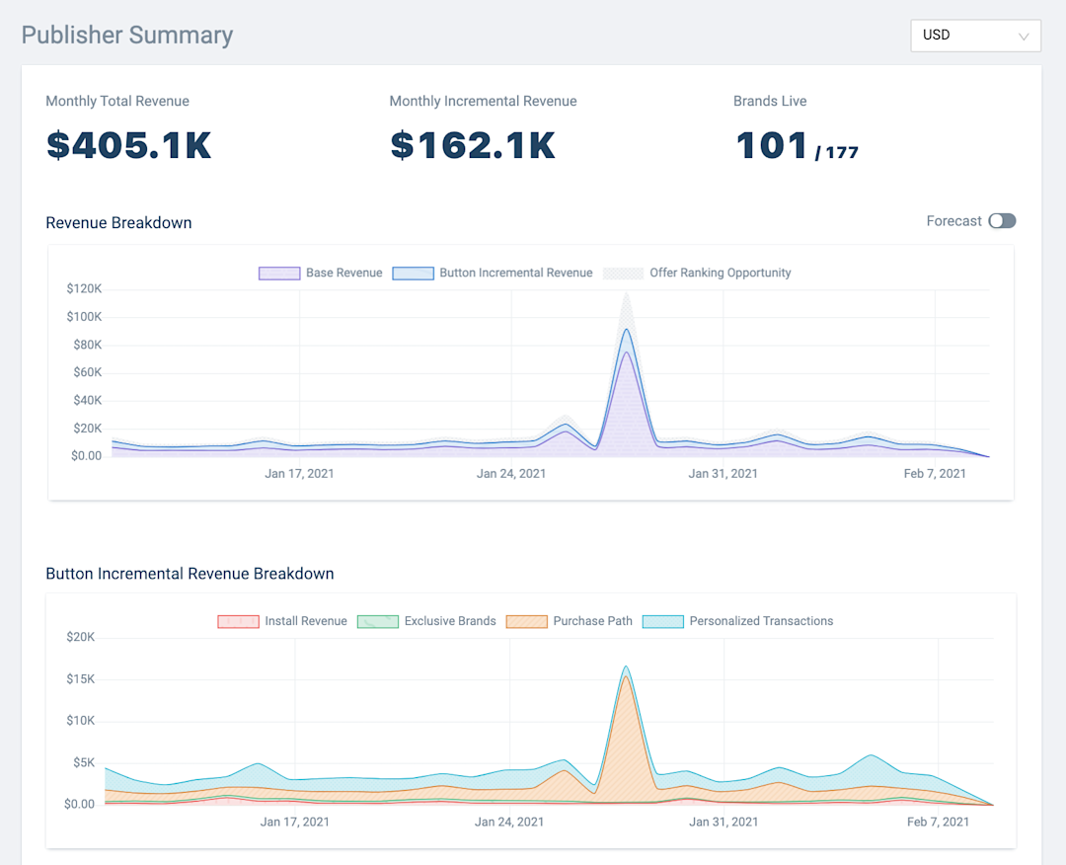This screenshot has height=865, width=1066.
Task: Click Feb 7, 2021 on Revenue Breakdown axis
Action: [x=935, y=474]
